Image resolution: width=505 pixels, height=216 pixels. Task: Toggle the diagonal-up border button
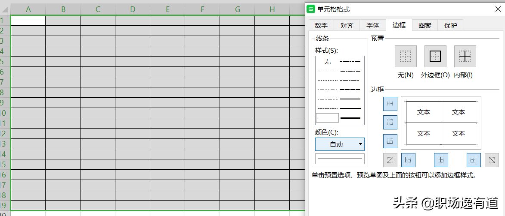tap(390, 160)
